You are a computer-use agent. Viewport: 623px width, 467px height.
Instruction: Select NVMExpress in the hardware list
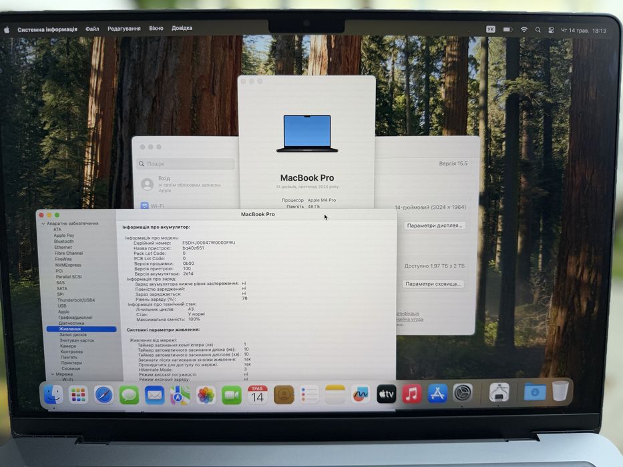[x=68, y=265]
